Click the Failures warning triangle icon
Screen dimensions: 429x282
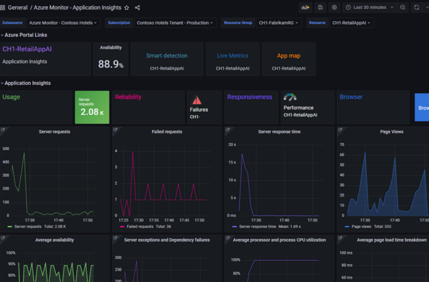[196, 100]
